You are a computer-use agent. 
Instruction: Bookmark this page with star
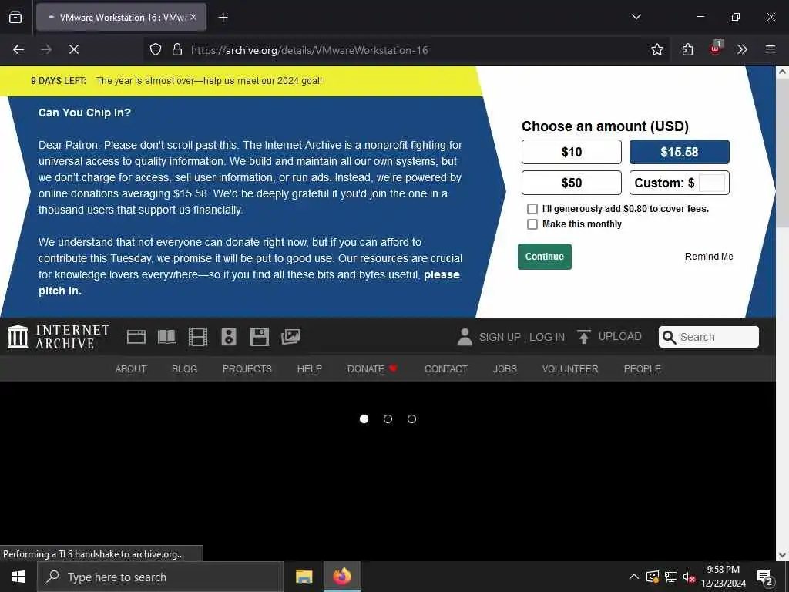coord(656,49)
